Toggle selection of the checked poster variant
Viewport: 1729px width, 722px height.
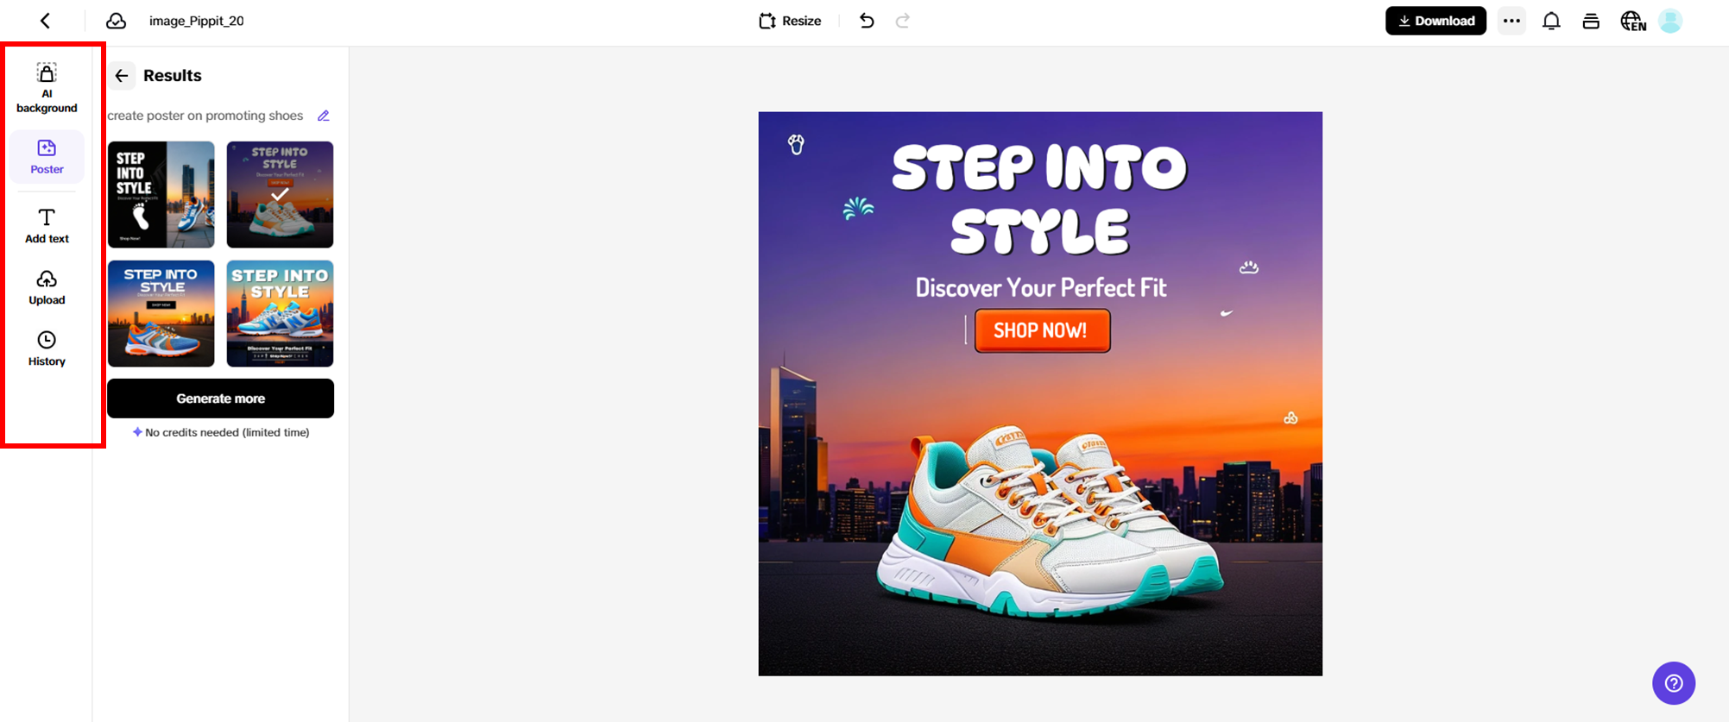(x=280, y=194)
